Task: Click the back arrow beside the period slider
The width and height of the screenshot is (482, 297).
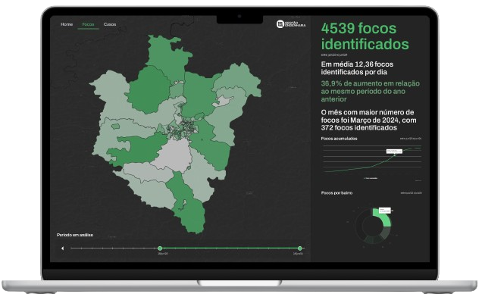Action: click(62, 248)
